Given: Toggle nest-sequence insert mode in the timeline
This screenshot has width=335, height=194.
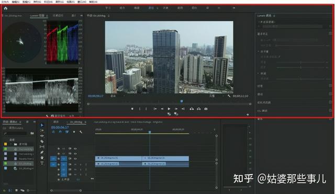Looking at the screenshot, I should (53, 132).
